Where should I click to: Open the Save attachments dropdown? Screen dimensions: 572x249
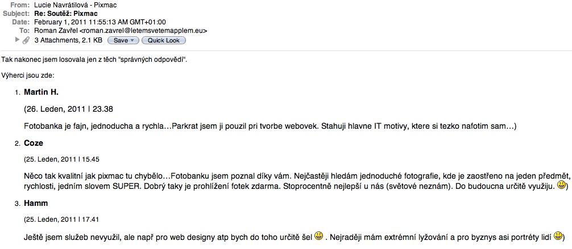pos(123,40)
